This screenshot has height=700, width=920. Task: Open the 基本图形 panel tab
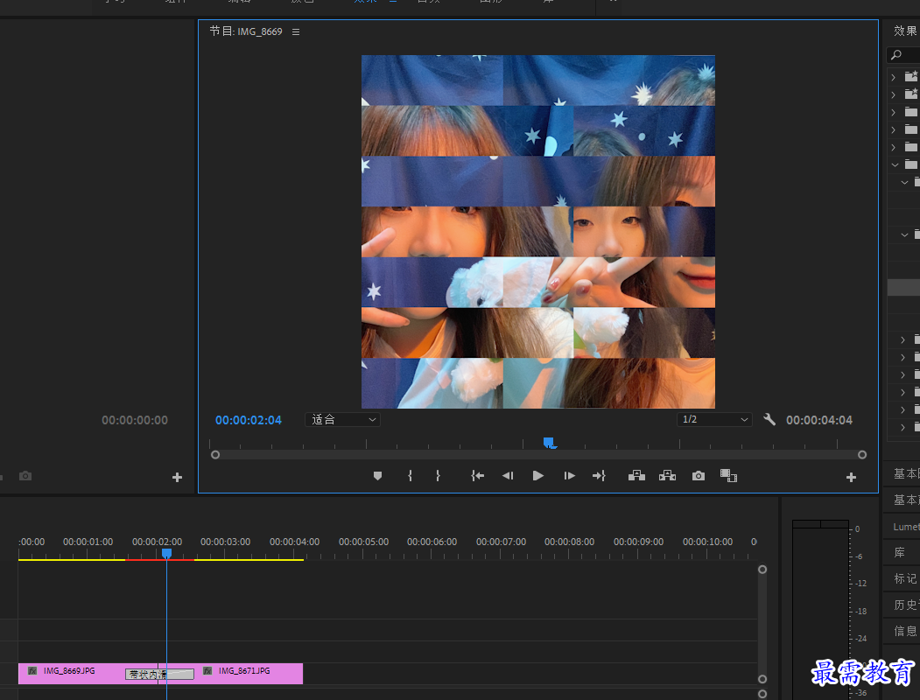click(906, 473)
